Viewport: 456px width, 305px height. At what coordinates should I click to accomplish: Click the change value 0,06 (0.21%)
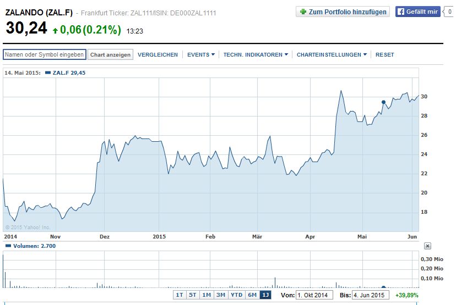coord(90,30)
